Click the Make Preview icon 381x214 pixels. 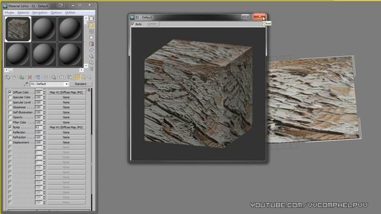click(91, 50)
